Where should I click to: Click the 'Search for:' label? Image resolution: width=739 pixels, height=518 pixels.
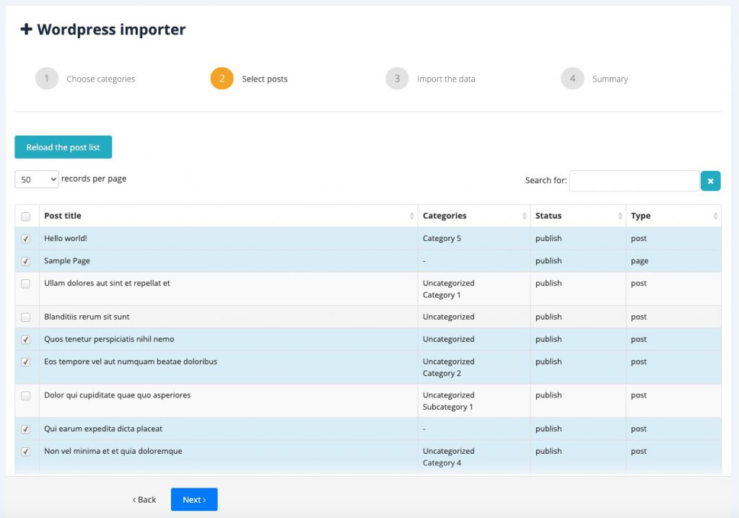tap(546, 180)
